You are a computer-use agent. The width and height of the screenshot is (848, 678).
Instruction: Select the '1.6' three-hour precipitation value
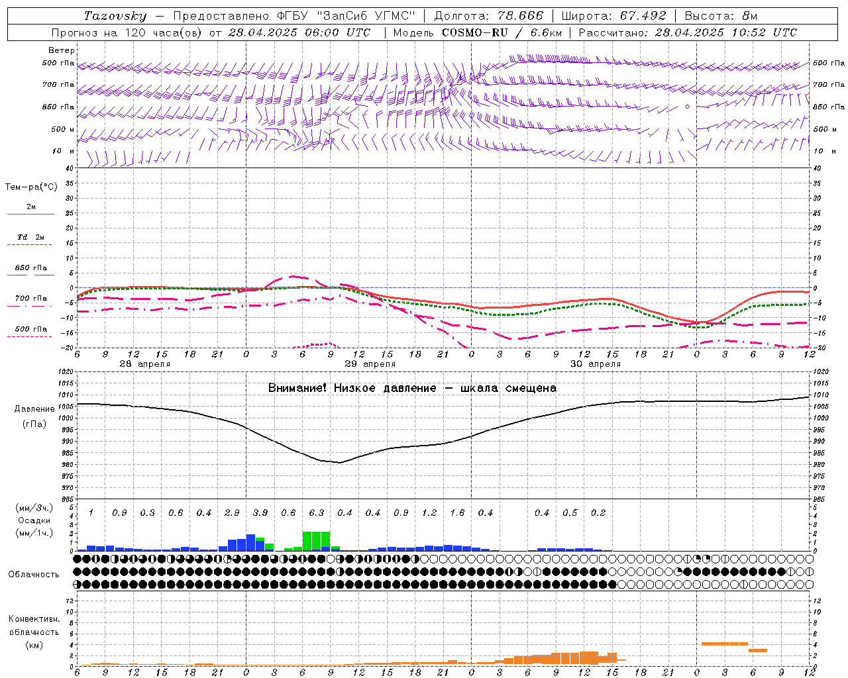click(x=457, y=513)
